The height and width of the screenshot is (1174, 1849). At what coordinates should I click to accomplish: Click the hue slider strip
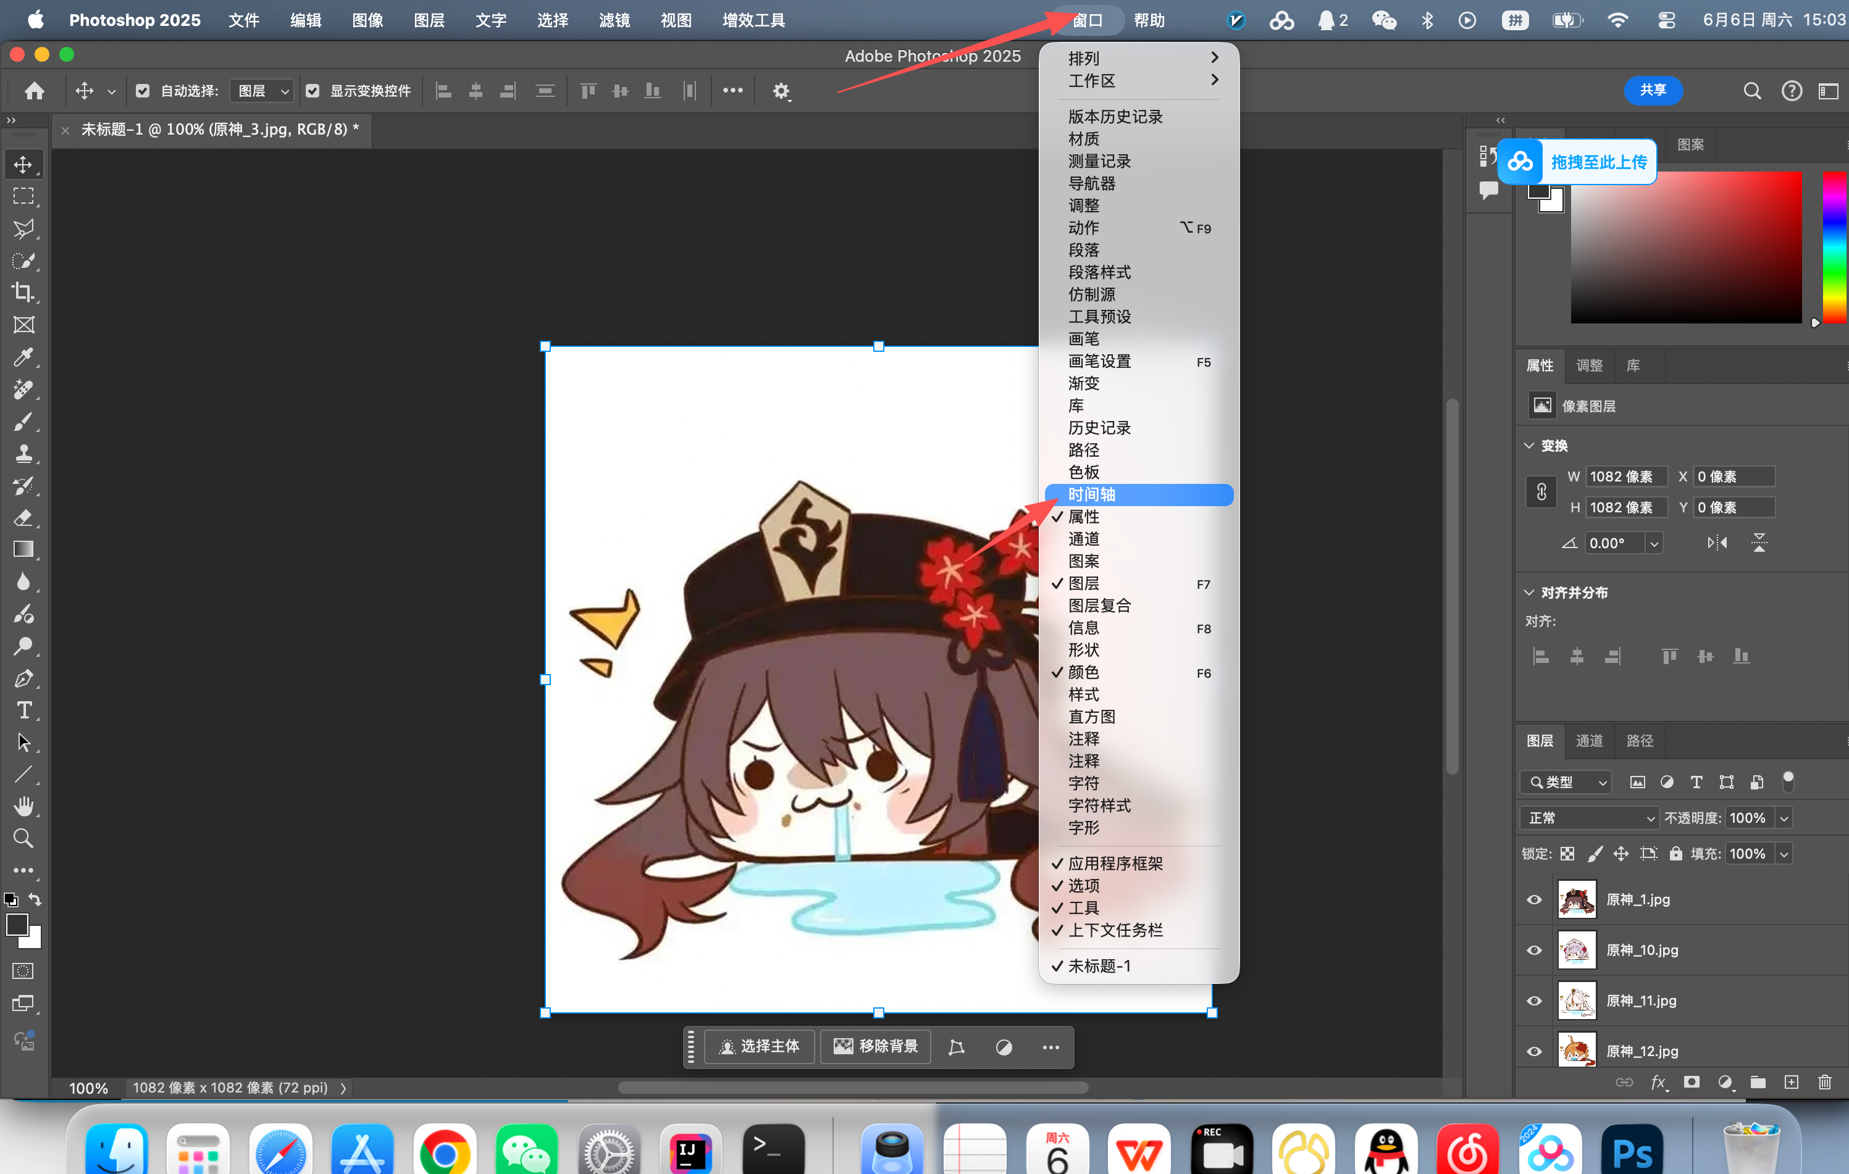point(1835,247)
